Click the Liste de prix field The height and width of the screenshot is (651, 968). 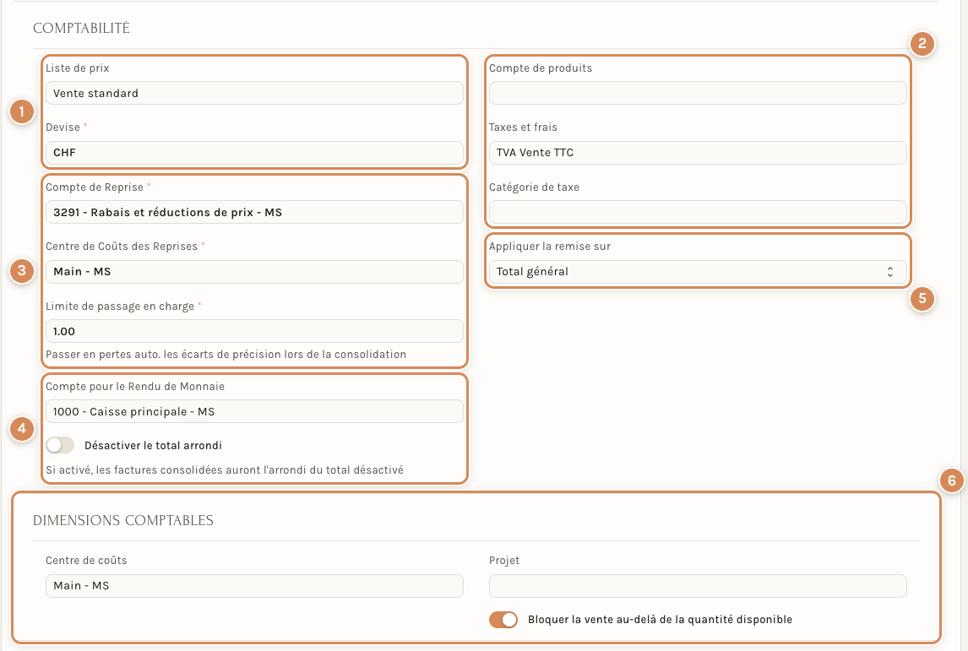[254, 93]
